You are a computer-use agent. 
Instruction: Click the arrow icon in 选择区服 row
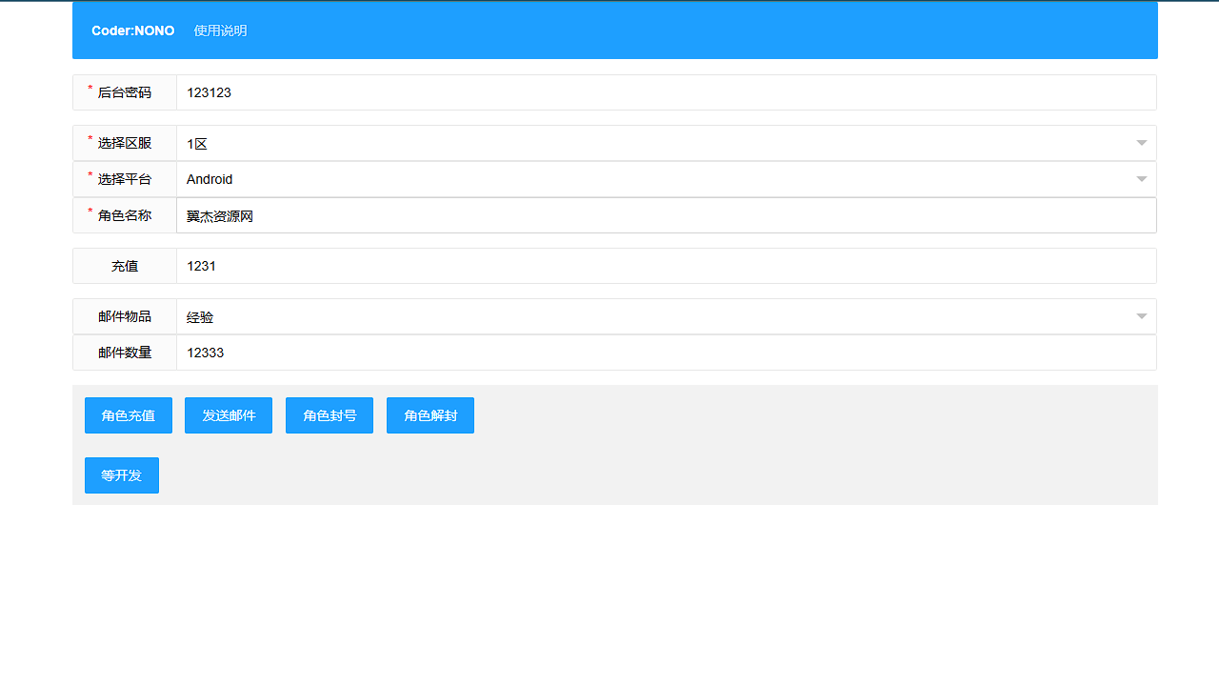coord(1141,143)
